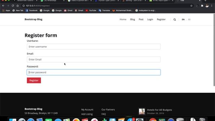Click the address bar URL

[38, 6]
